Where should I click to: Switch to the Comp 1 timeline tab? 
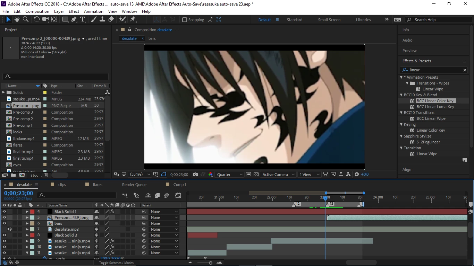click(180, 185)
